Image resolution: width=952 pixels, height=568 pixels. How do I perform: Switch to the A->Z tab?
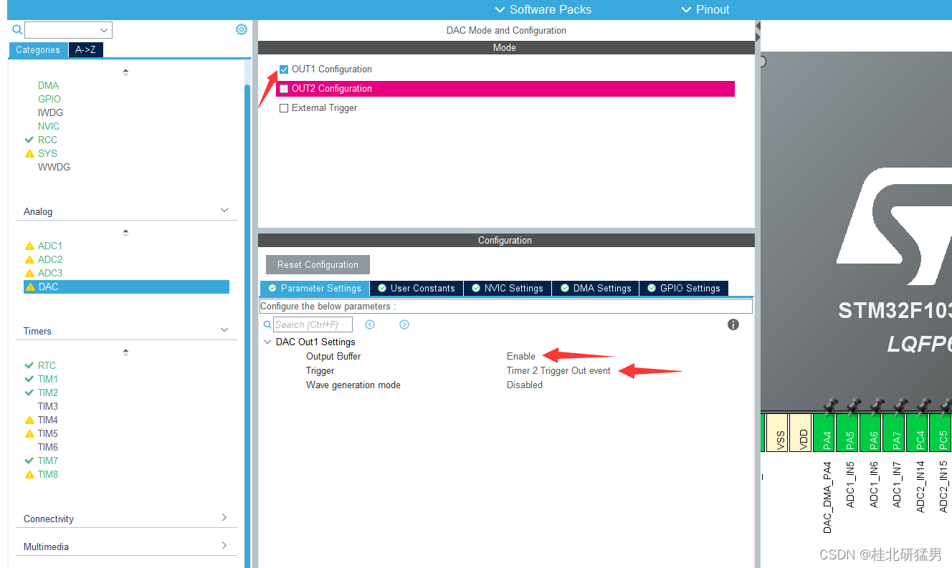[x=85, y=50]
